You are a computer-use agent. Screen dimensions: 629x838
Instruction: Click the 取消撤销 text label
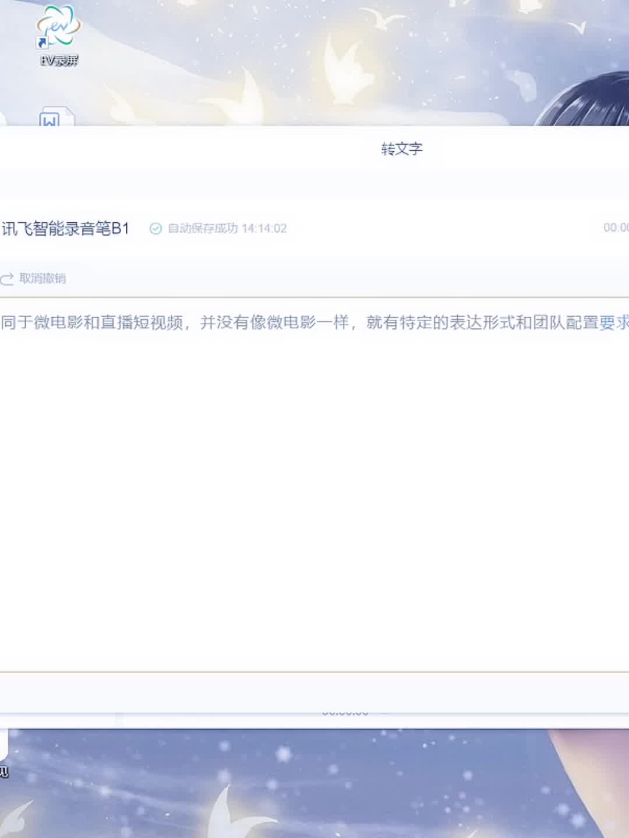click(43, 279)
